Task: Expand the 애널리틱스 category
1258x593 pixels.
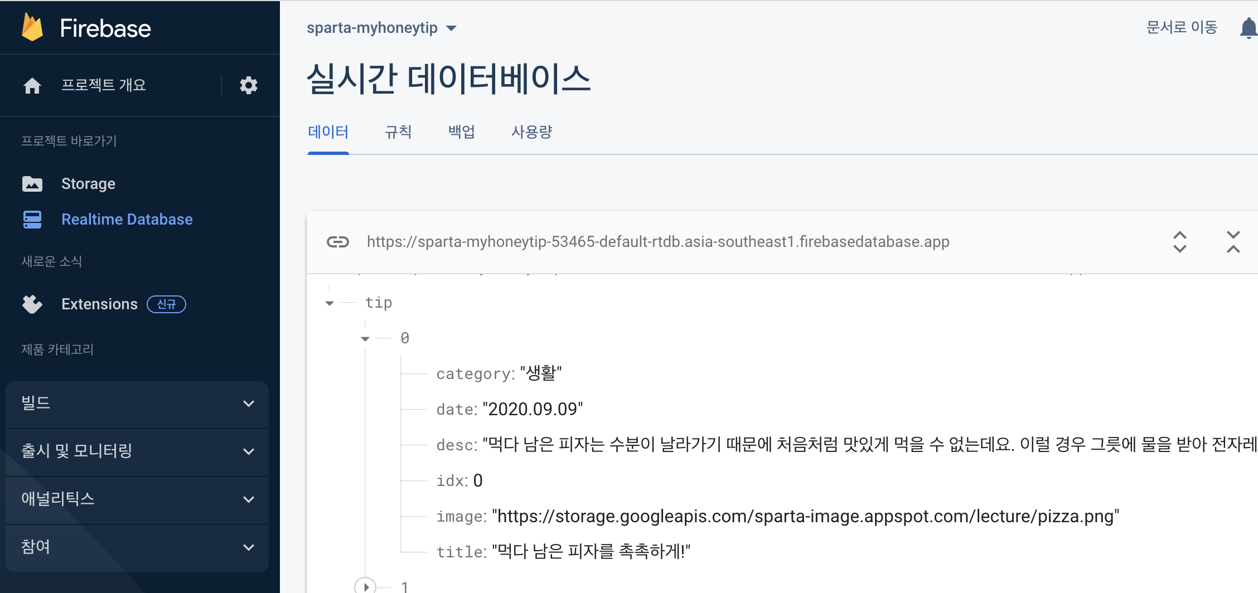Action: [137, 499]
